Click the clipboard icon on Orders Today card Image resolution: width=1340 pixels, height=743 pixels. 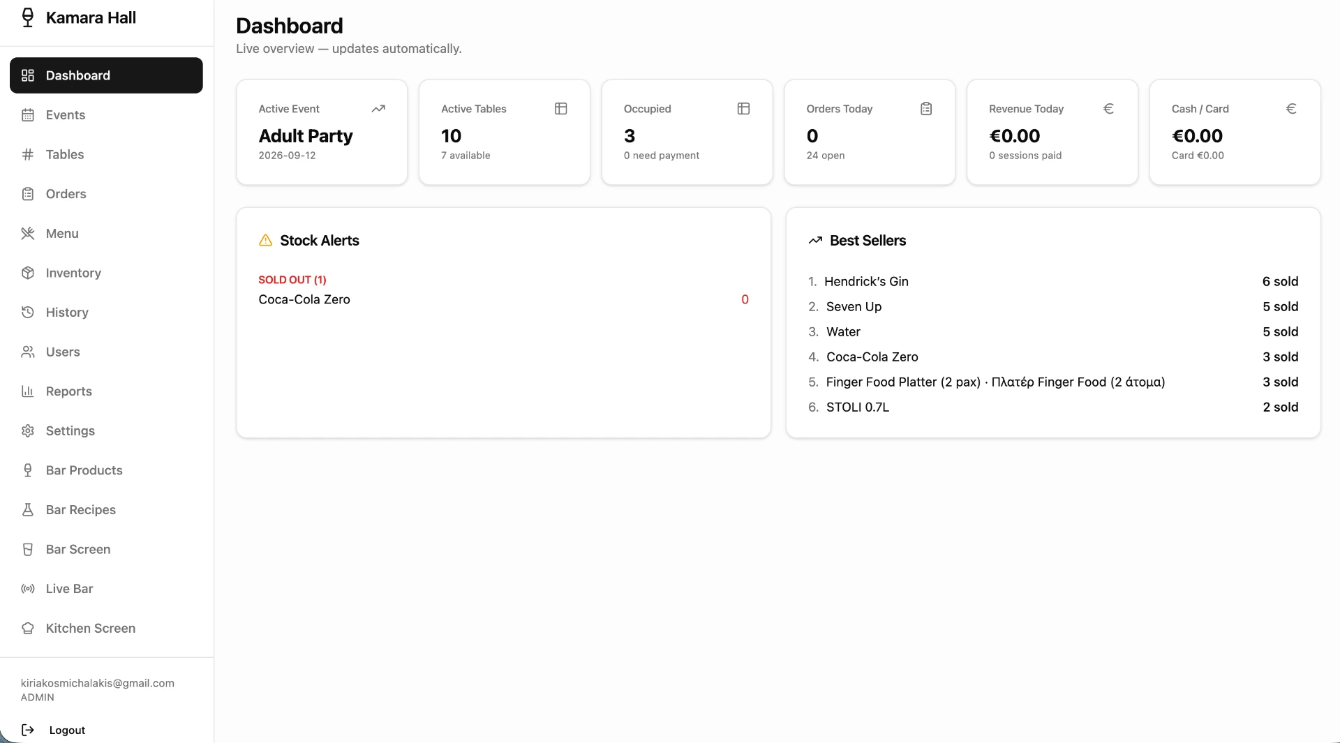click(x=926, y=109)
